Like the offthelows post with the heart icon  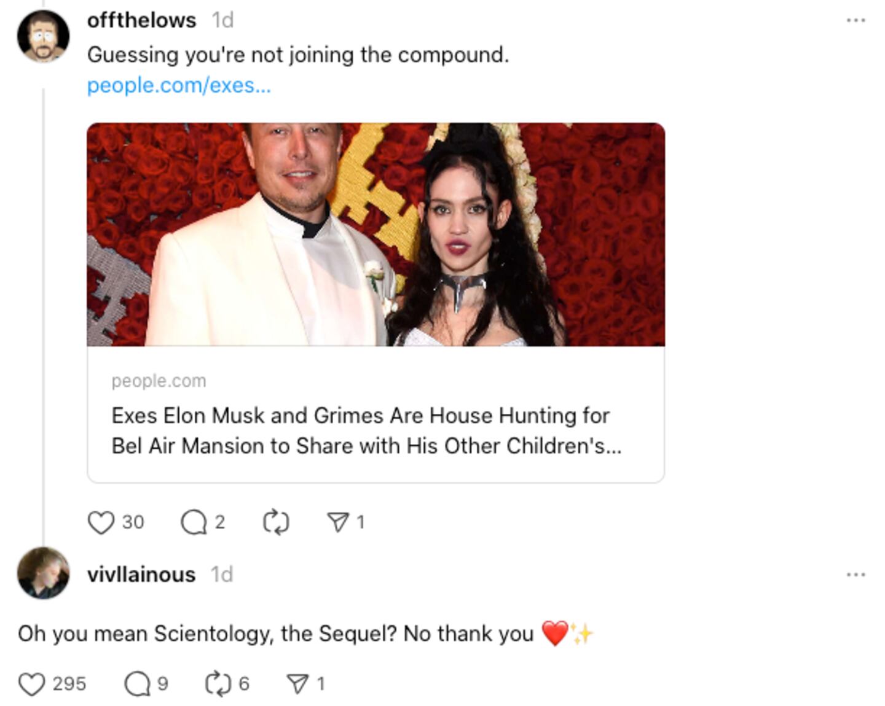tap(101, 522)
